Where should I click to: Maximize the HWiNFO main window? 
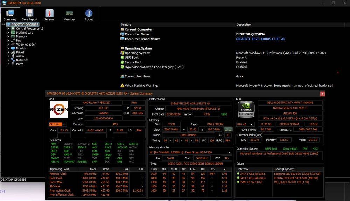(334, 3)
